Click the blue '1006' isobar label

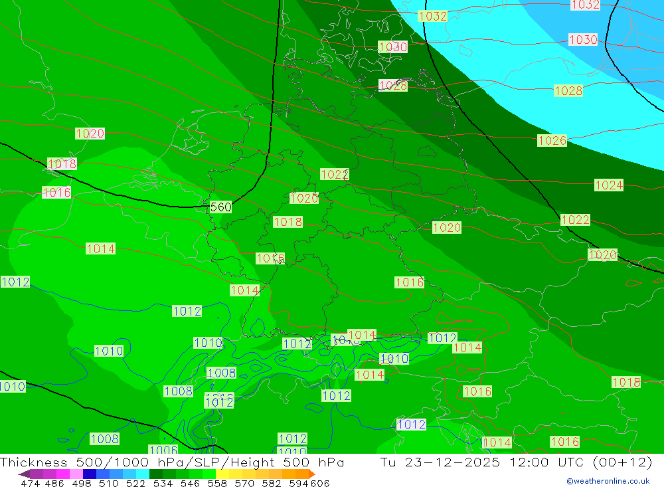(x=163, y=449)
